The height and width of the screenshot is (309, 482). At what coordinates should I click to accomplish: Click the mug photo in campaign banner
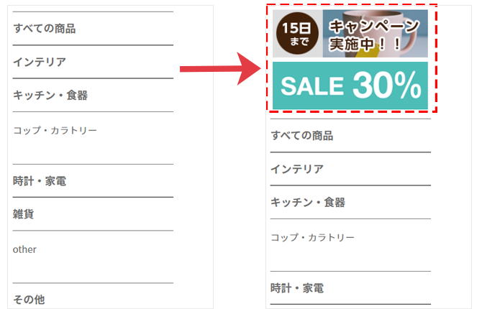point(376,34)
